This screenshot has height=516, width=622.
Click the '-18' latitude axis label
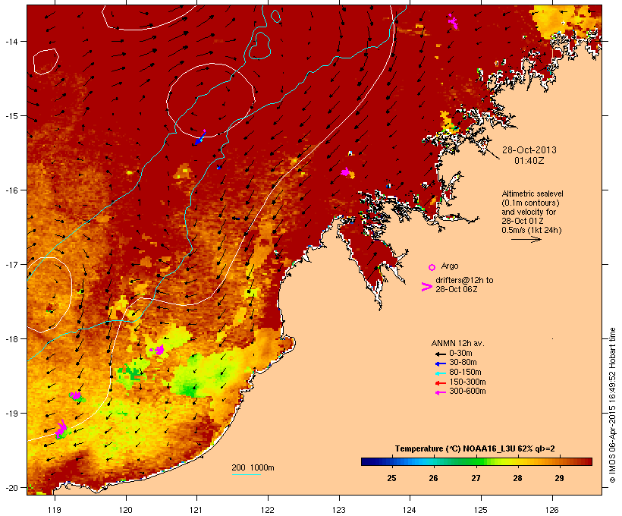(11, 339)
